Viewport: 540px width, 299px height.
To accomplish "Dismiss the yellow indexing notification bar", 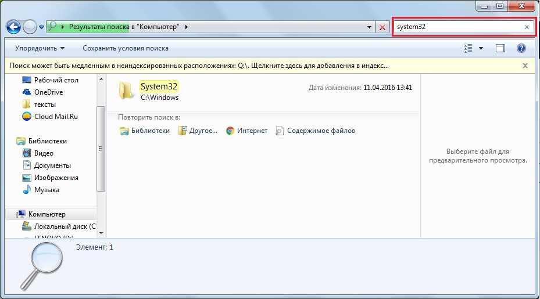I will (525, 66).
